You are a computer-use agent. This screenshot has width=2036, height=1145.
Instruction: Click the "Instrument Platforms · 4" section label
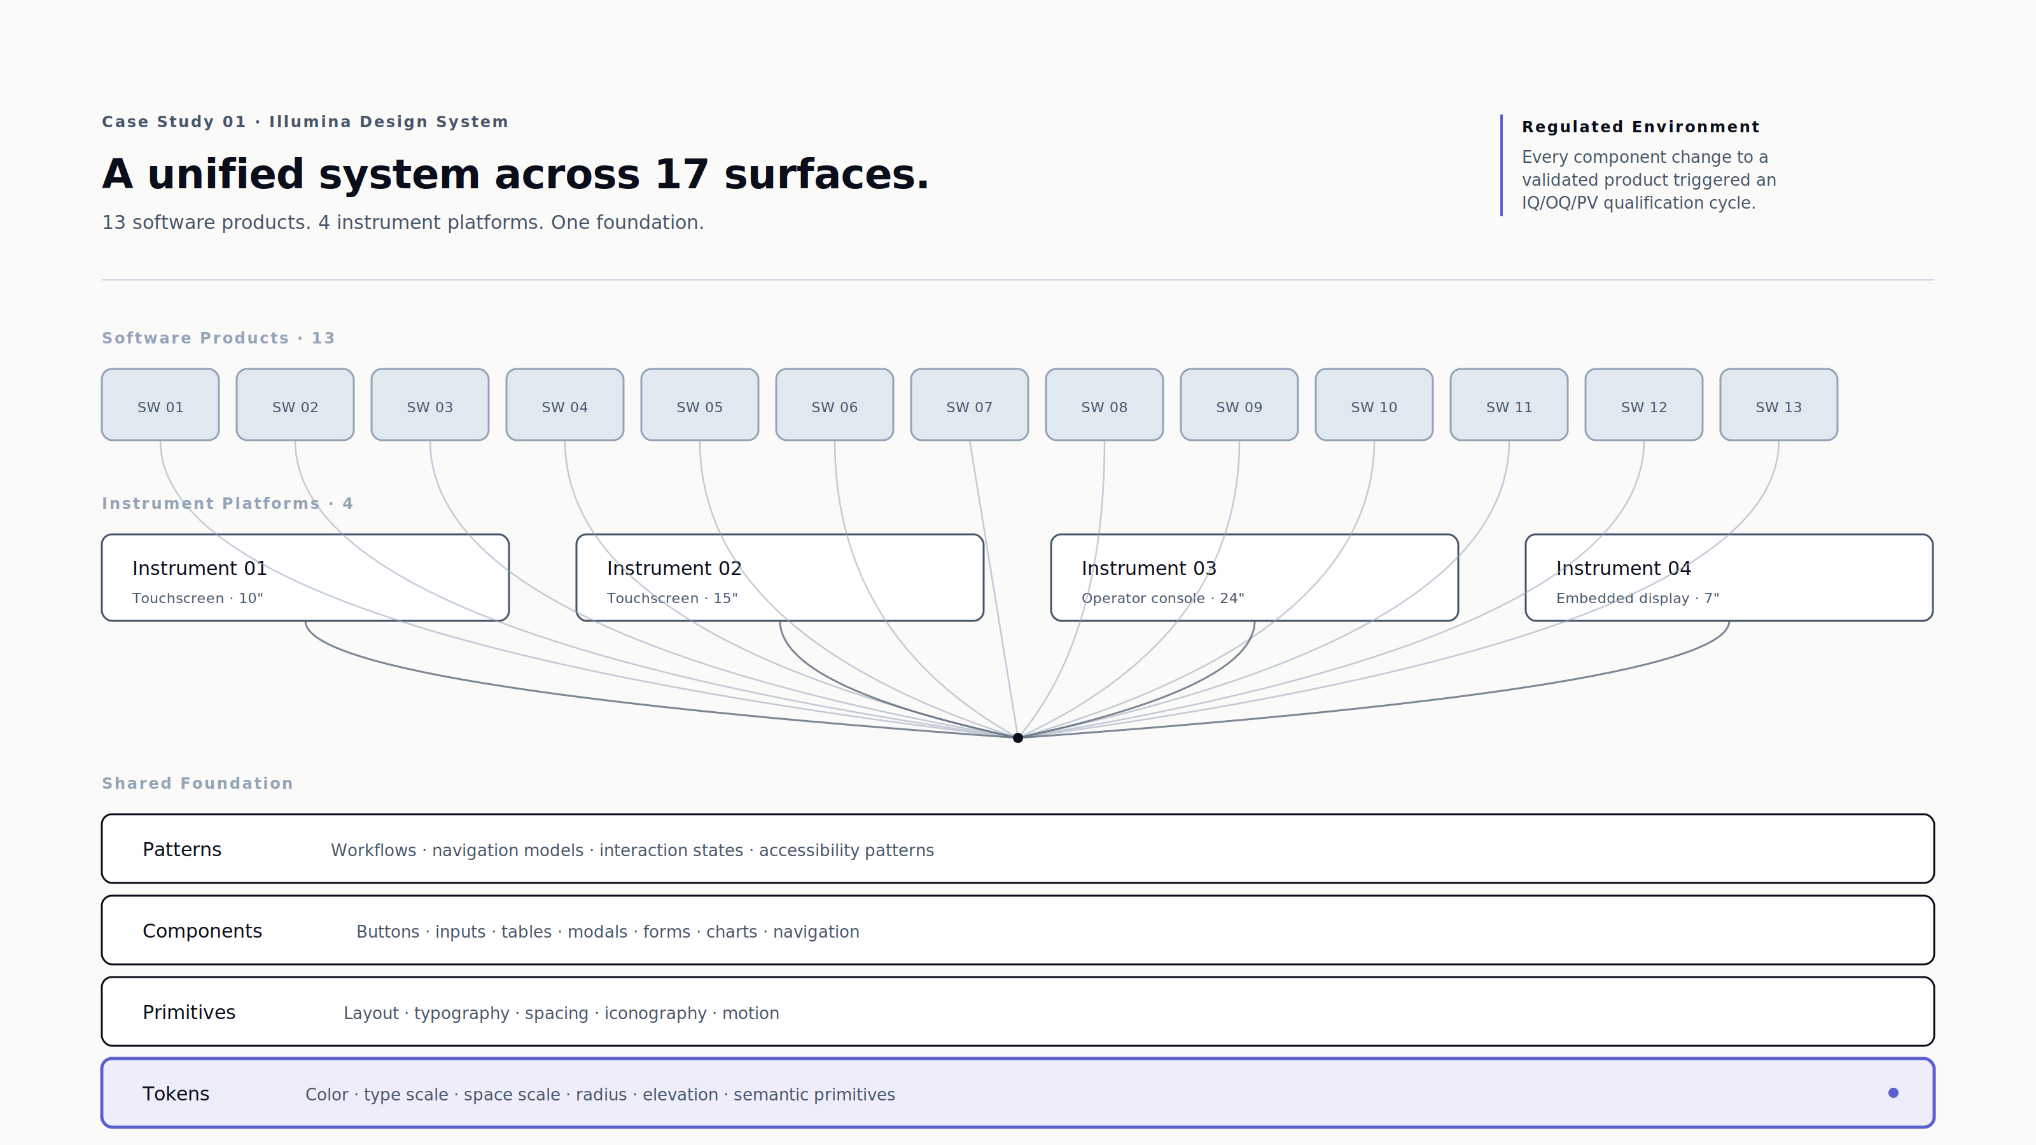[228, 503]
